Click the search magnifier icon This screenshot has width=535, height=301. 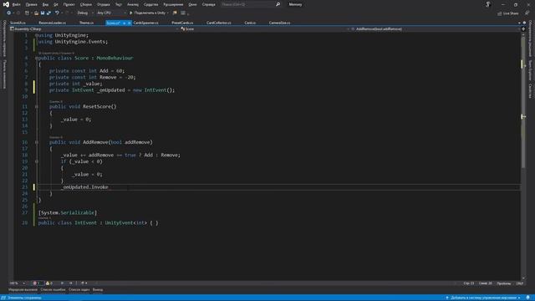click(x=278, y=4)
